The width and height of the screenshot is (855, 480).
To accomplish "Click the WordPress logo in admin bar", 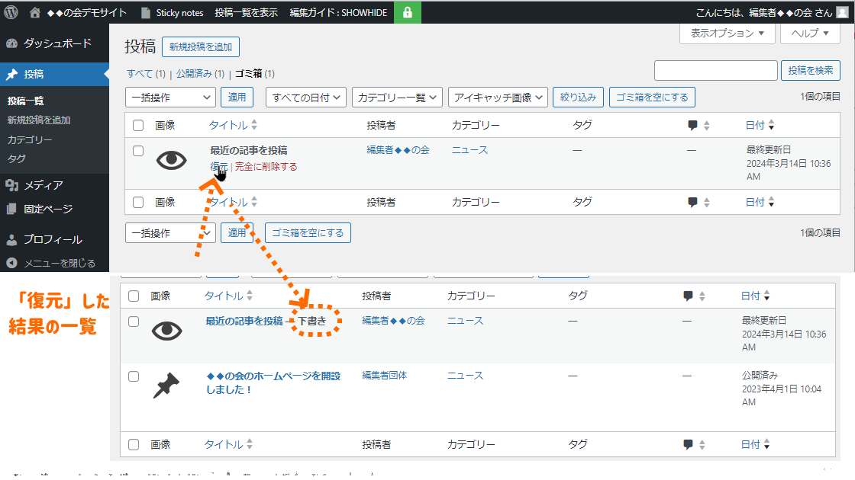I will click(11, 13).
